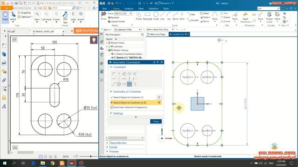298x167 pixels.
Task: Open the View ribbon tab in NX
Action: 141,8
